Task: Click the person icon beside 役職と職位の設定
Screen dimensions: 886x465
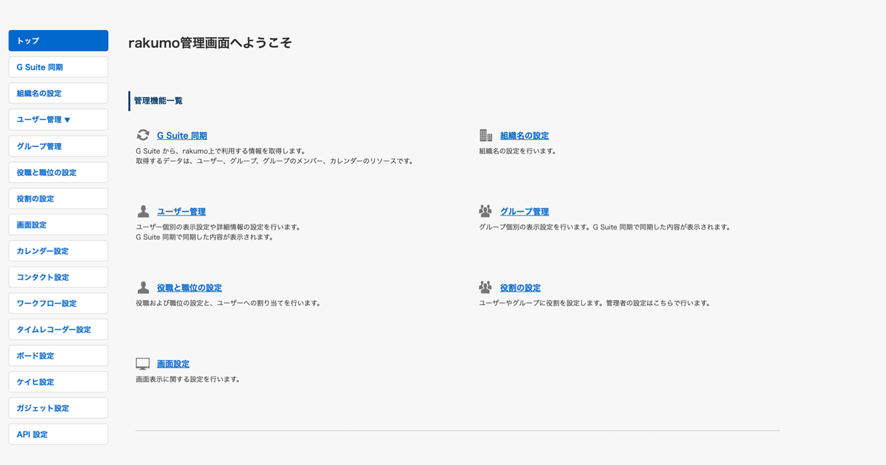Action: (x=143, y=287)
